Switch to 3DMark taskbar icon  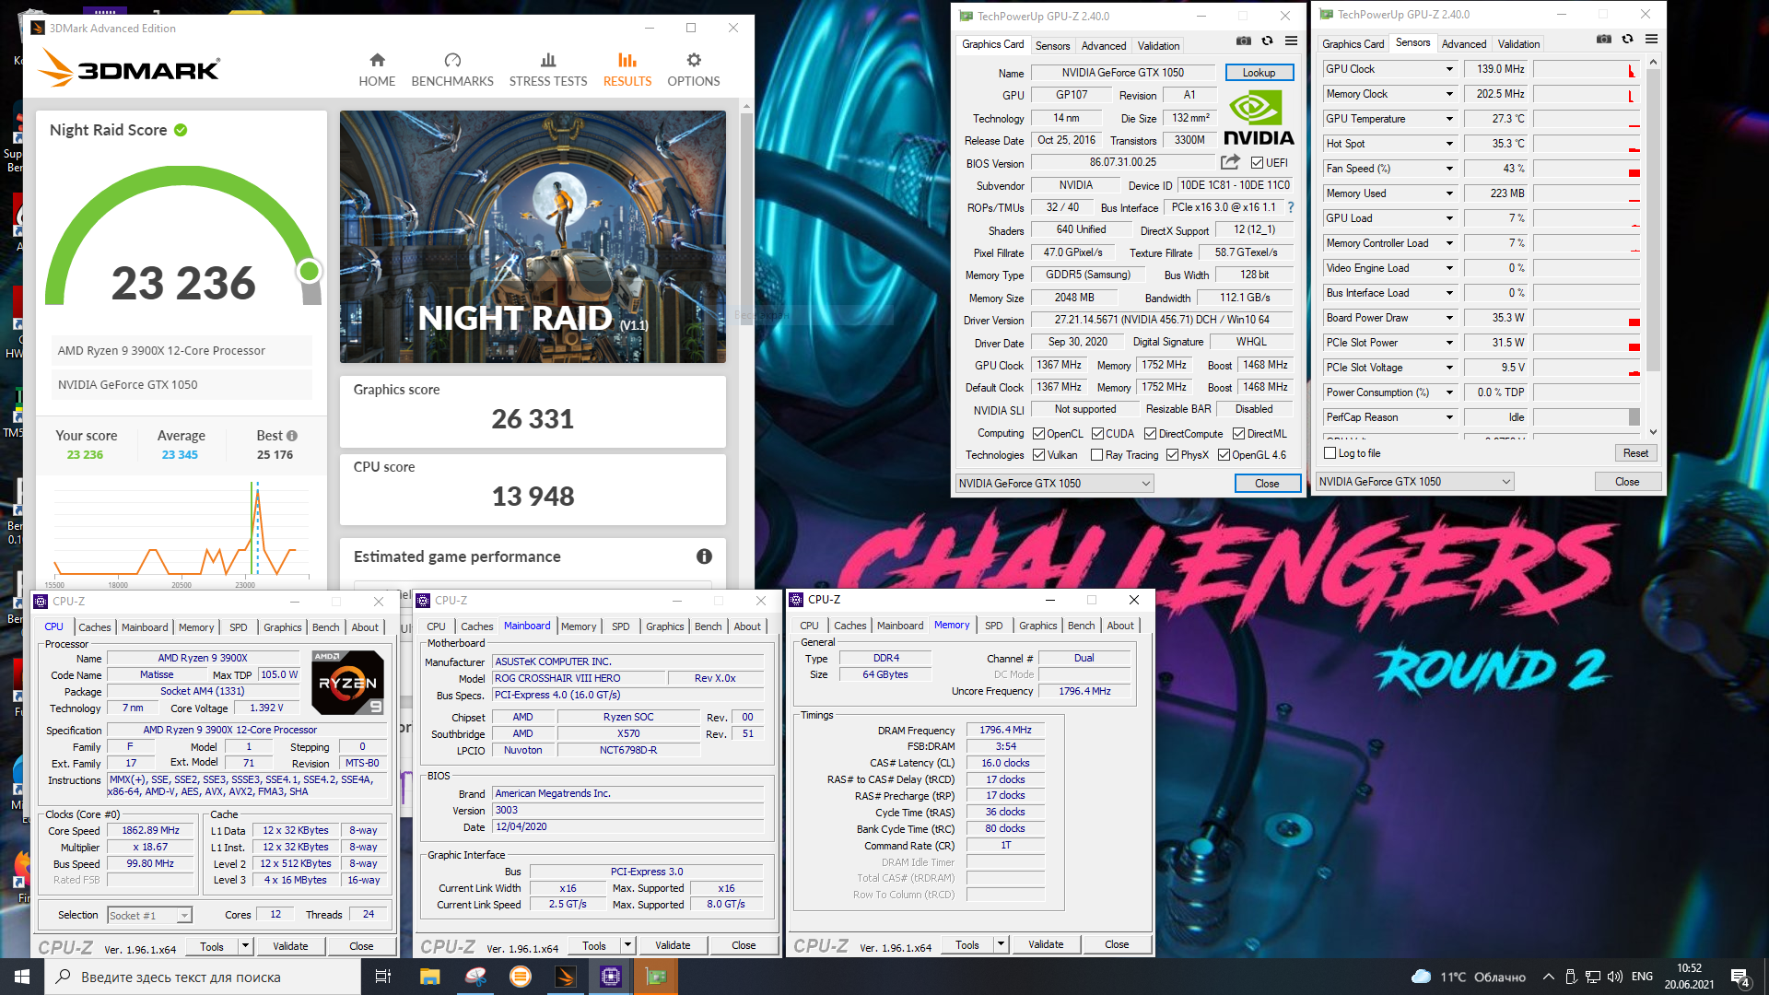pyautogui.click(x=566, y=977)
